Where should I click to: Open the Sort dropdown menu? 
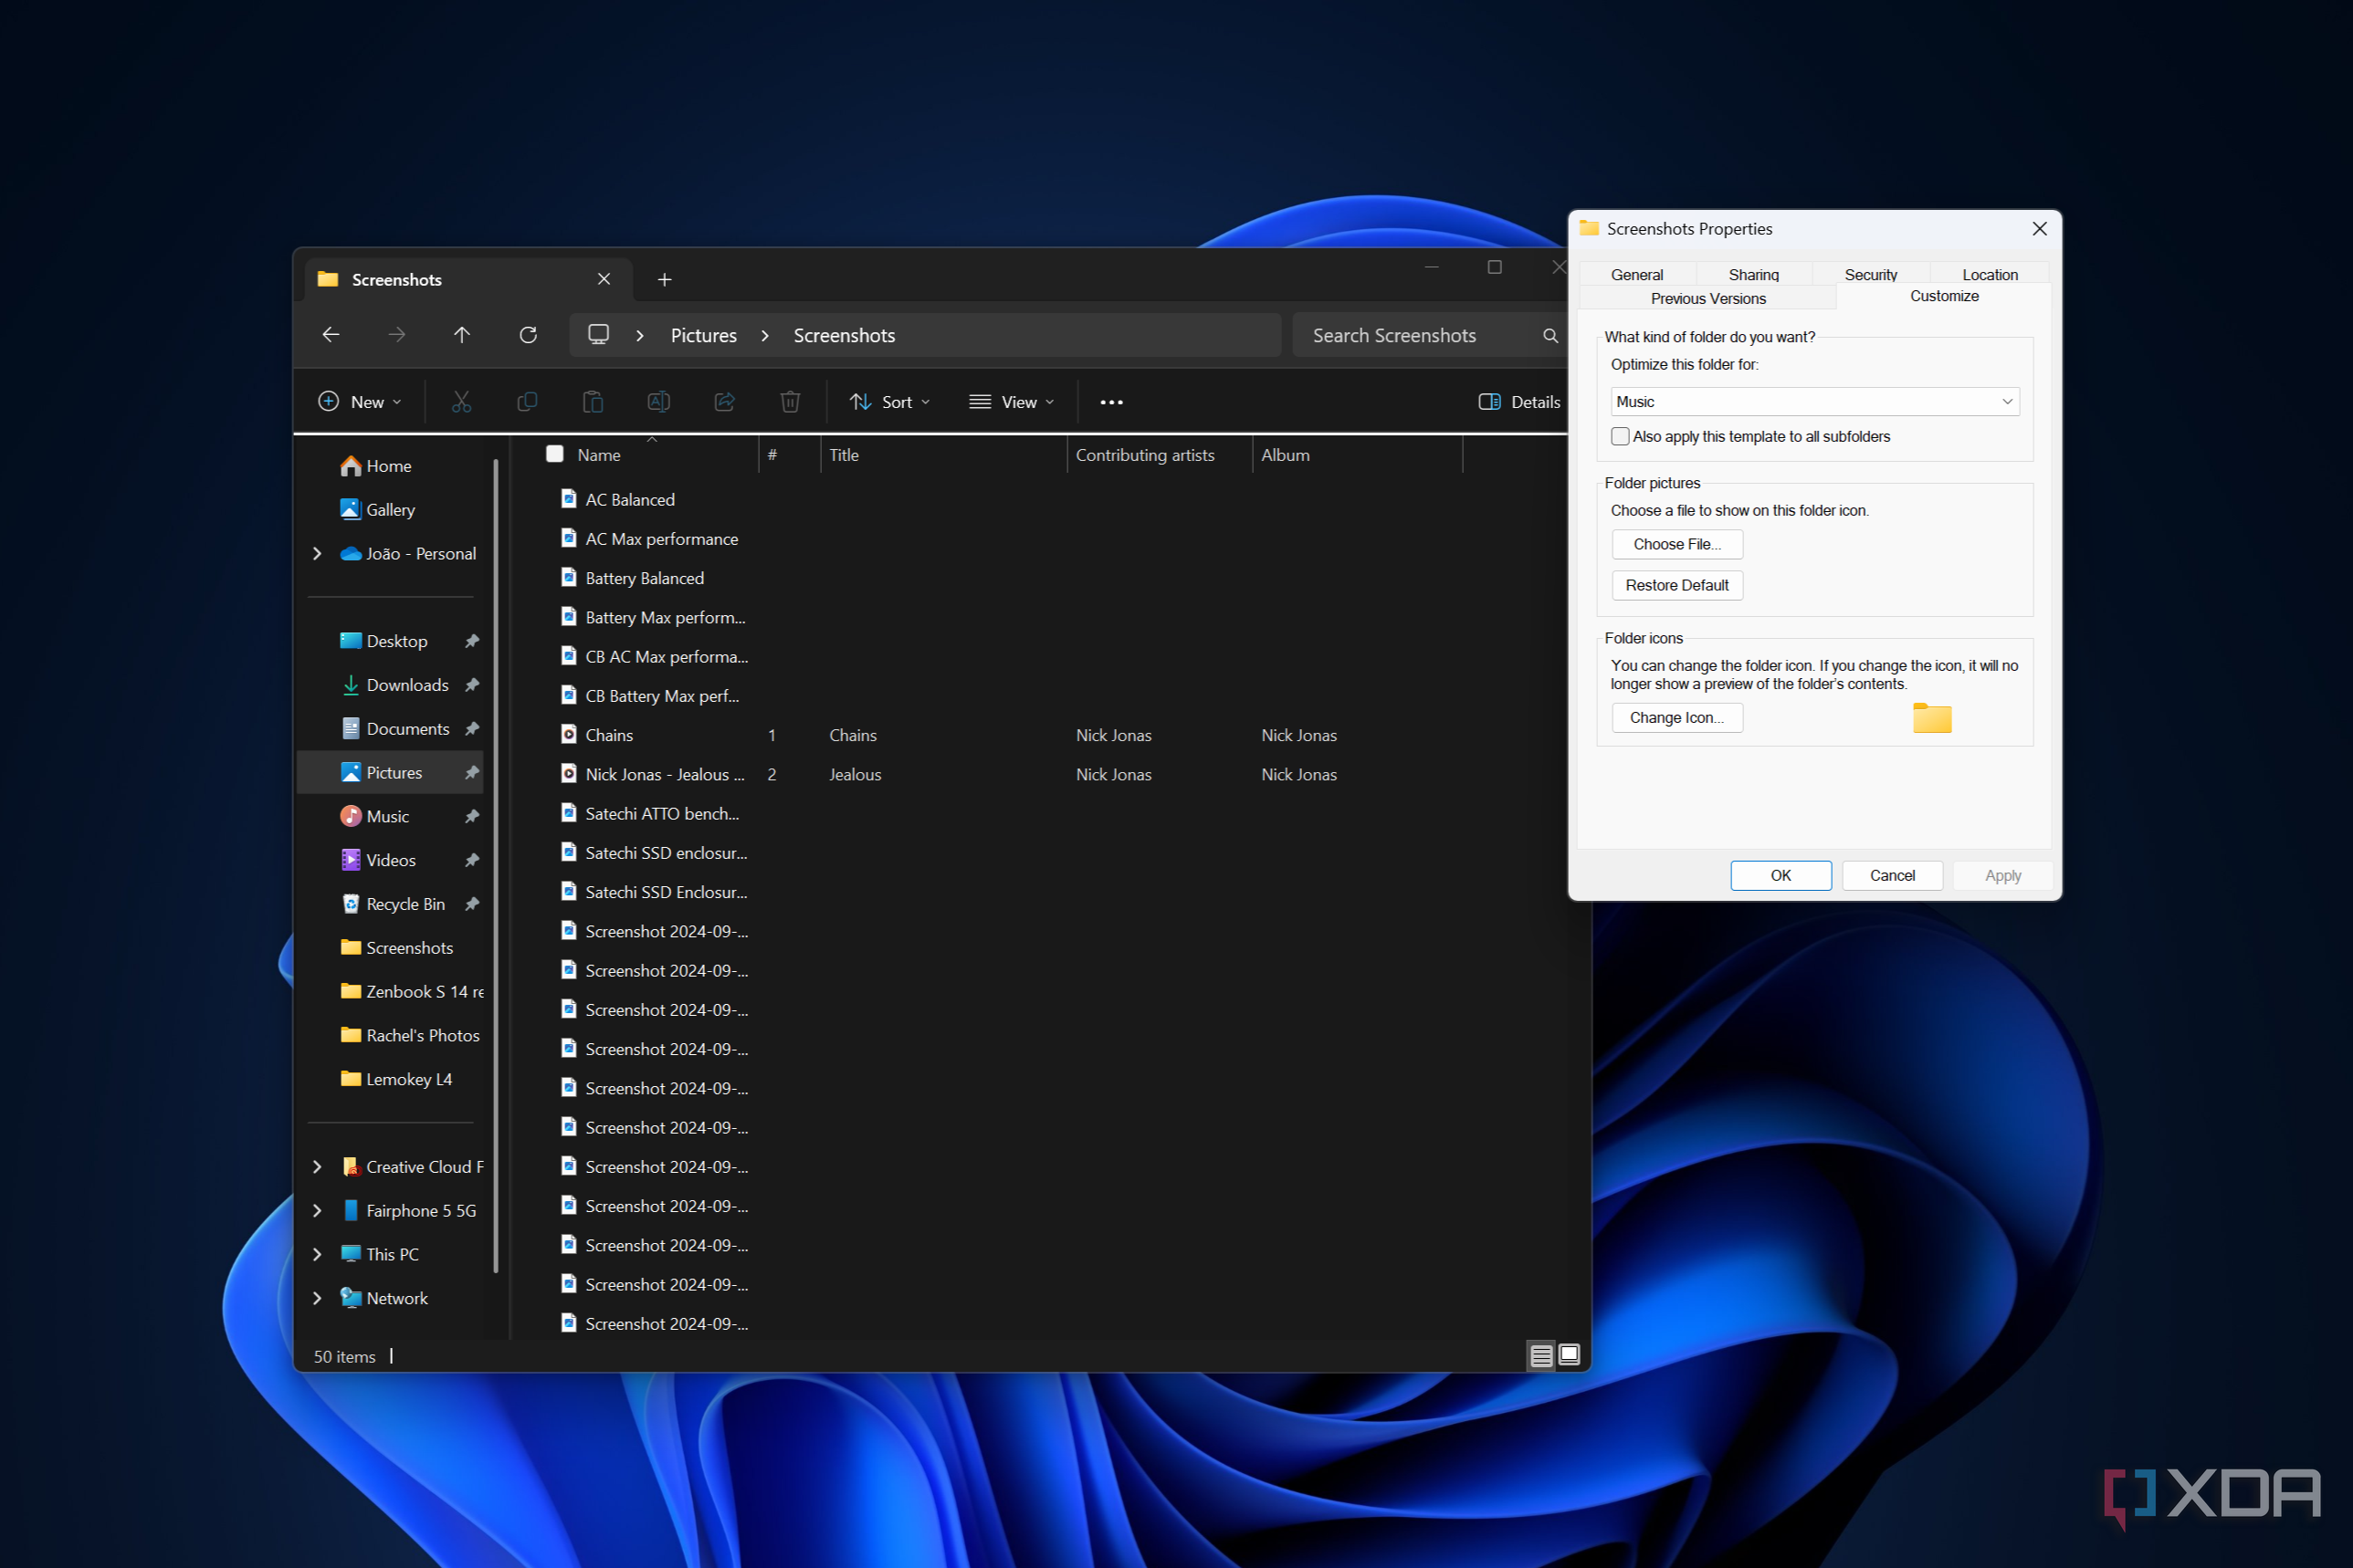point(889,402)
